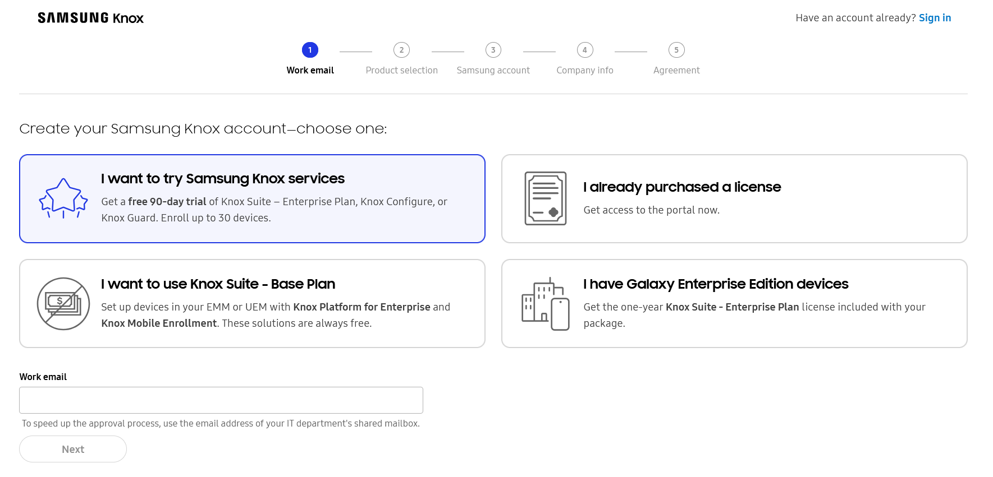993x477 pixels.
Task: Click the Samsung Knox logo
Action: point(90,18)
